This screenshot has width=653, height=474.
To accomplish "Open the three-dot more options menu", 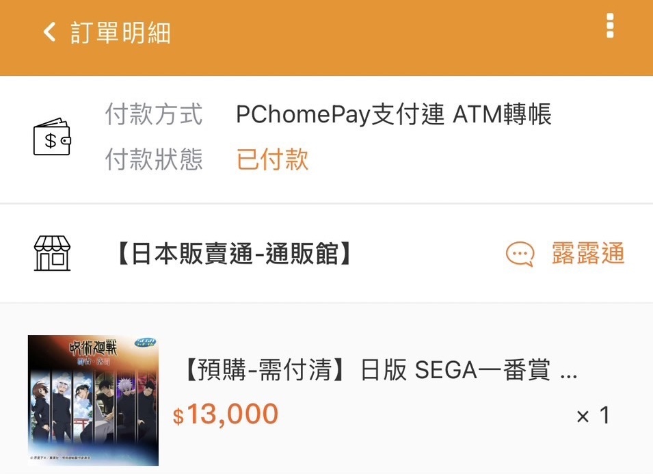I will (610, 25).
